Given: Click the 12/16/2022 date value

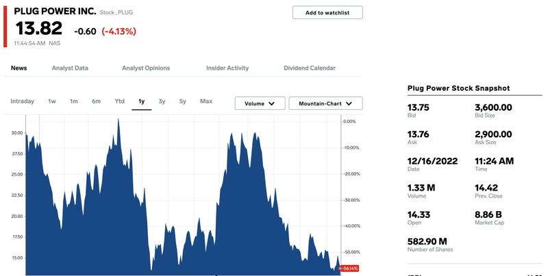Looking at the screenshot, I should (432, 161).
